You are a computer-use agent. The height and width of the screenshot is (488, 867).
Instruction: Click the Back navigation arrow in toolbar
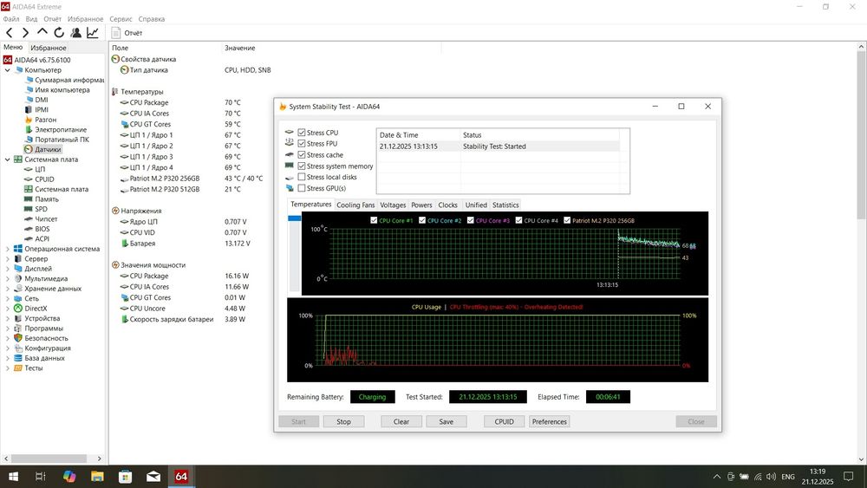pos(10,33)
